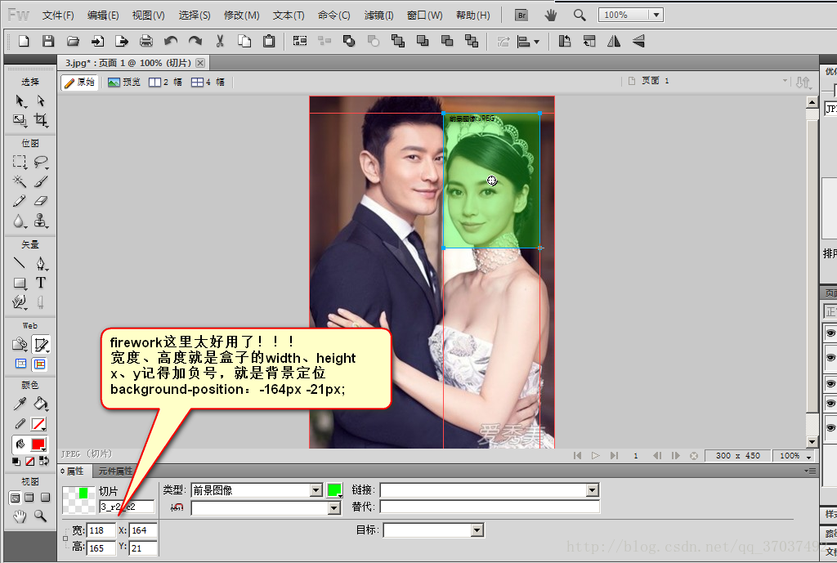Select the Crop tool
This screenshot has width=837, height=563.
pos(41,120)
